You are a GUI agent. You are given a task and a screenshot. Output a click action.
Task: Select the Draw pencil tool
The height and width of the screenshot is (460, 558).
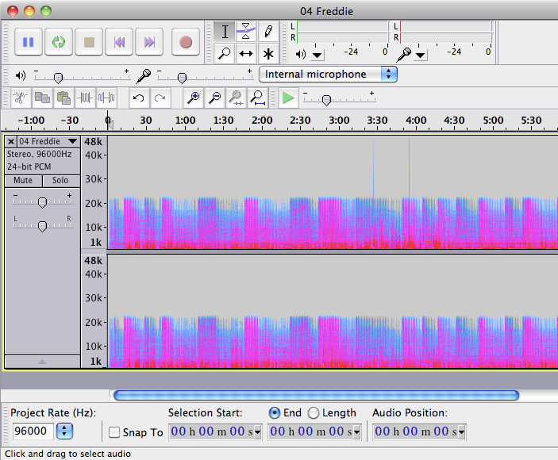[x=268, y=32]
